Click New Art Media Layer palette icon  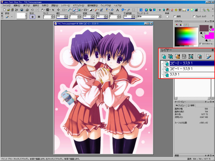177,56
